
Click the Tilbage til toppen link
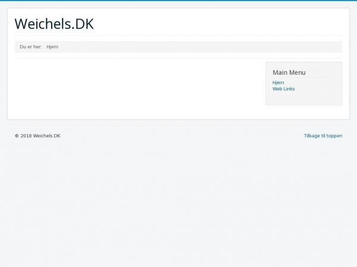[323, 136]
